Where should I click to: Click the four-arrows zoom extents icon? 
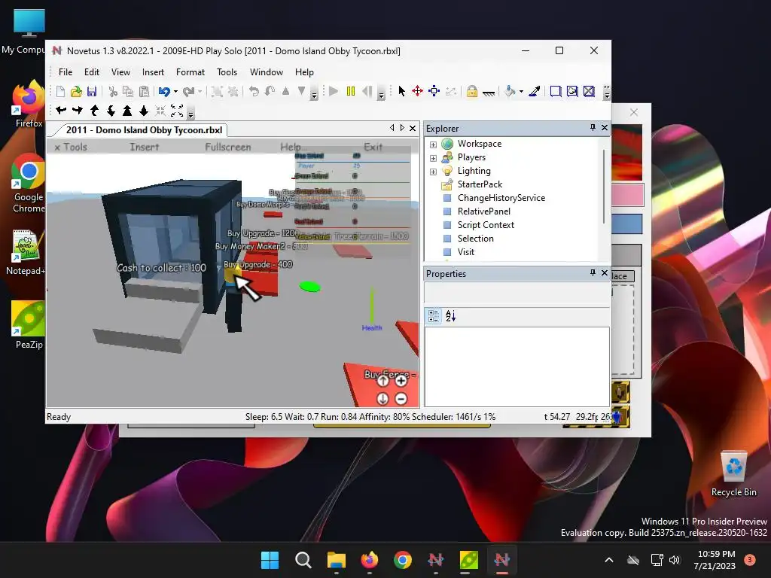(x=177, y=111)
